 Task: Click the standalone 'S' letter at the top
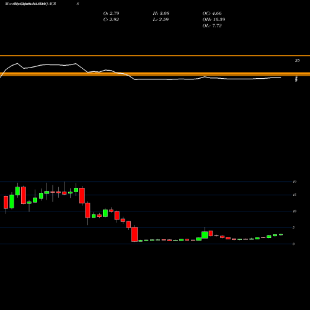77,4
